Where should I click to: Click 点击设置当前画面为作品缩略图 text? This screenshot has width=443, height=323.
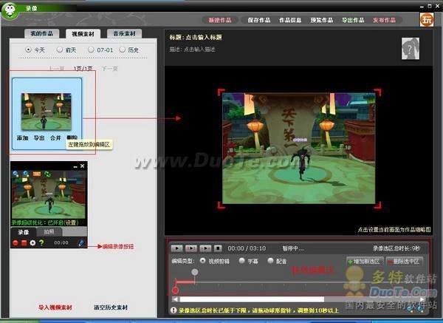394,230
